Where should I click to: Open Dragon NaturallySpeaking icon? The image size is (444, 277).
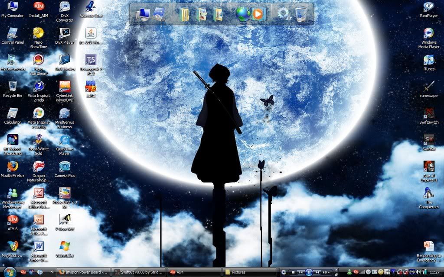pyautogui.click(x=39, y=171)
